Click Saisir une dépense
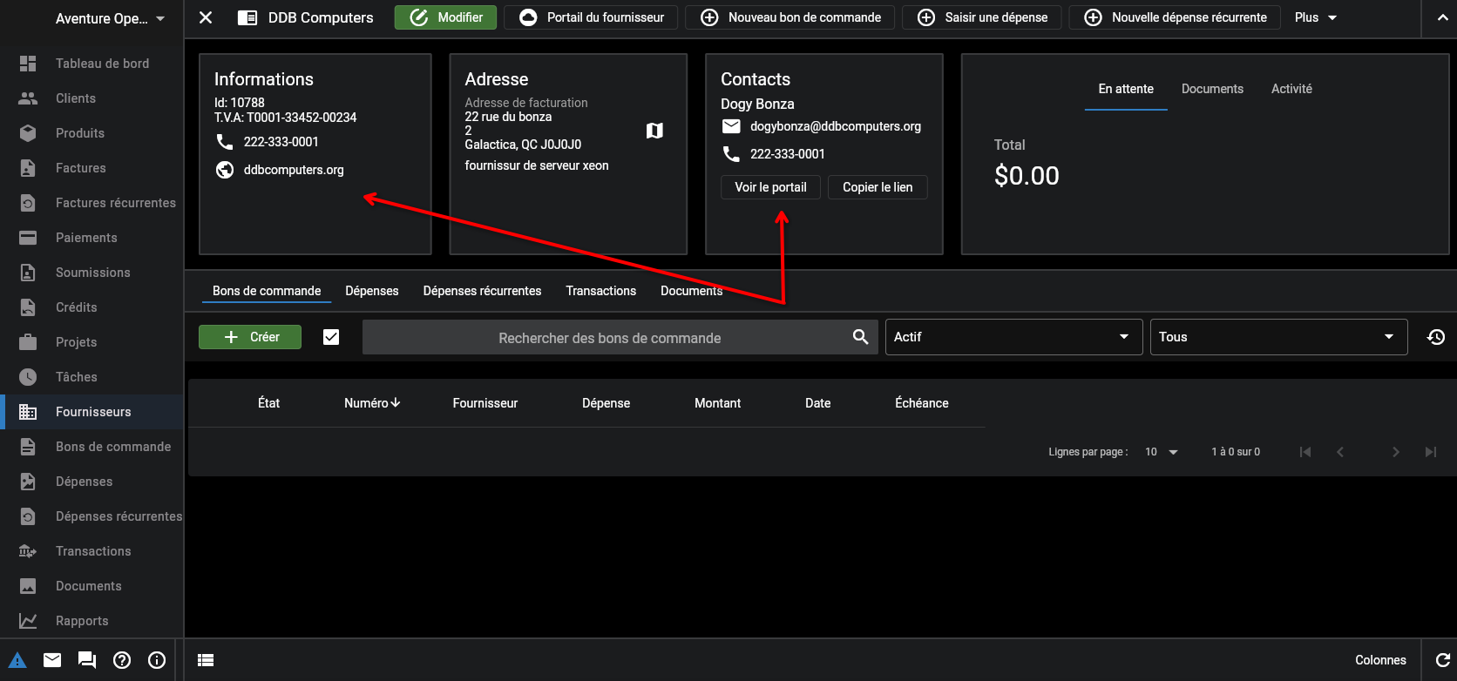This screenshot has height=681, width=1457. 982,17
